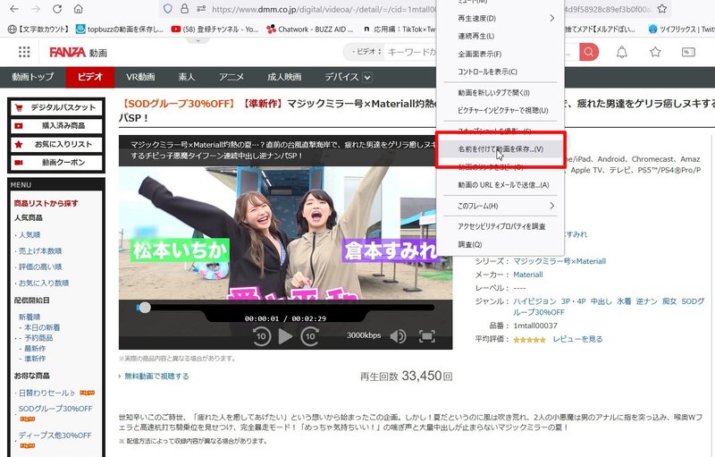Enter fullscreen with the player fullscreen icon
Image resolution: width=715 pixels, height=457 pixels.
click(427, 336)
